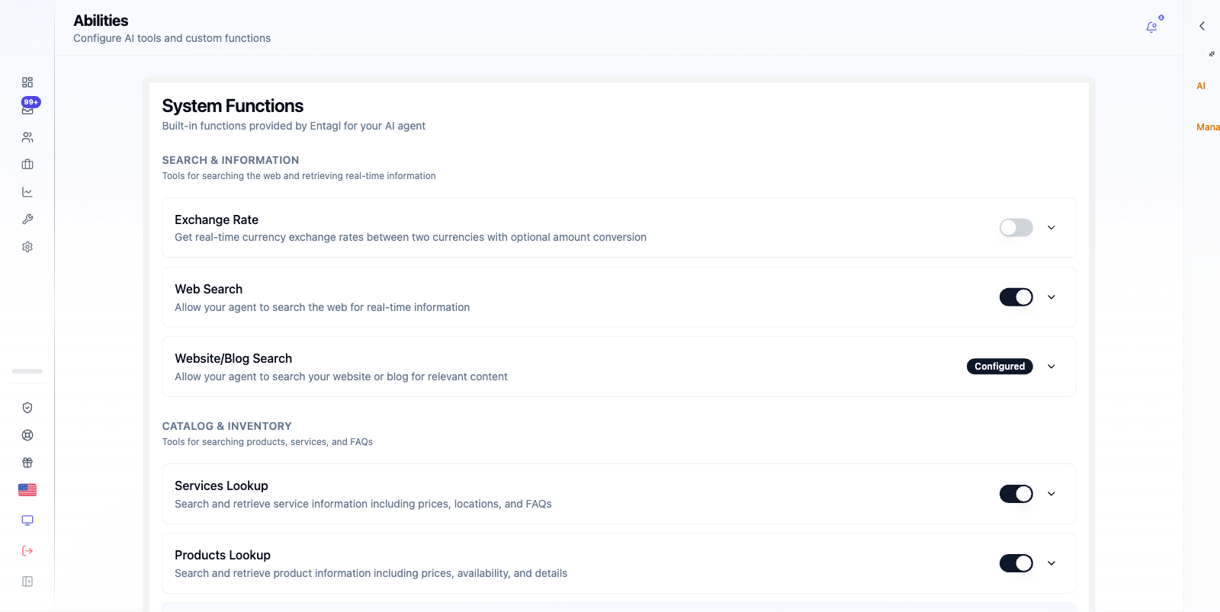
Task: Enable the Exchange Rate toggle
Action: point(1016,228)
